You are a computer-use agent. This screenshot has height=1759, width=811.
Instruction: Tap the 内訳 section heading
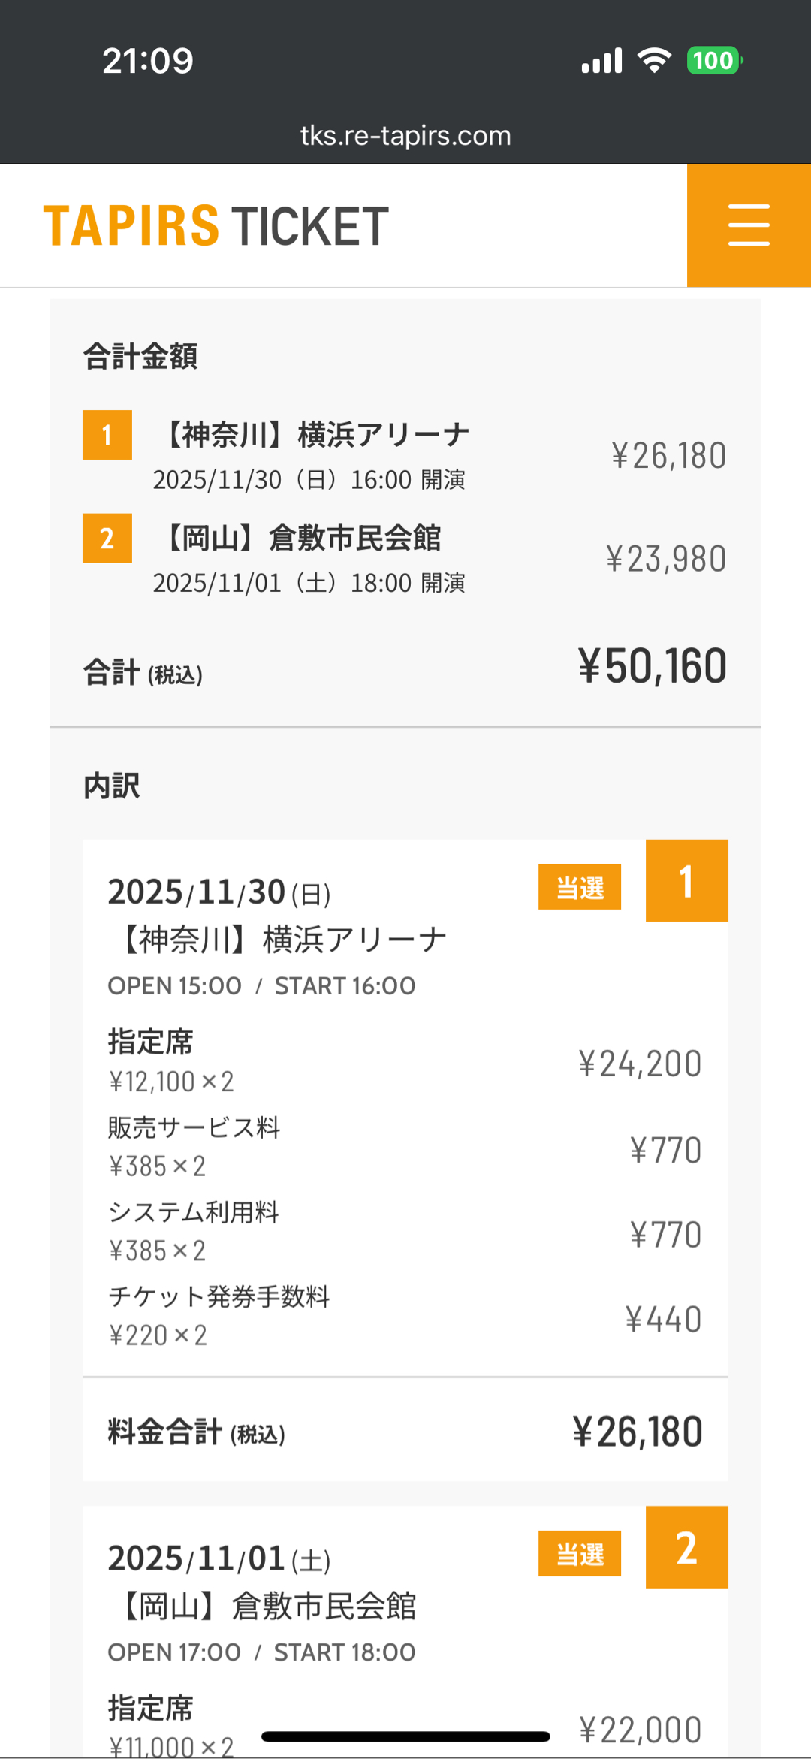click(112, 786)
